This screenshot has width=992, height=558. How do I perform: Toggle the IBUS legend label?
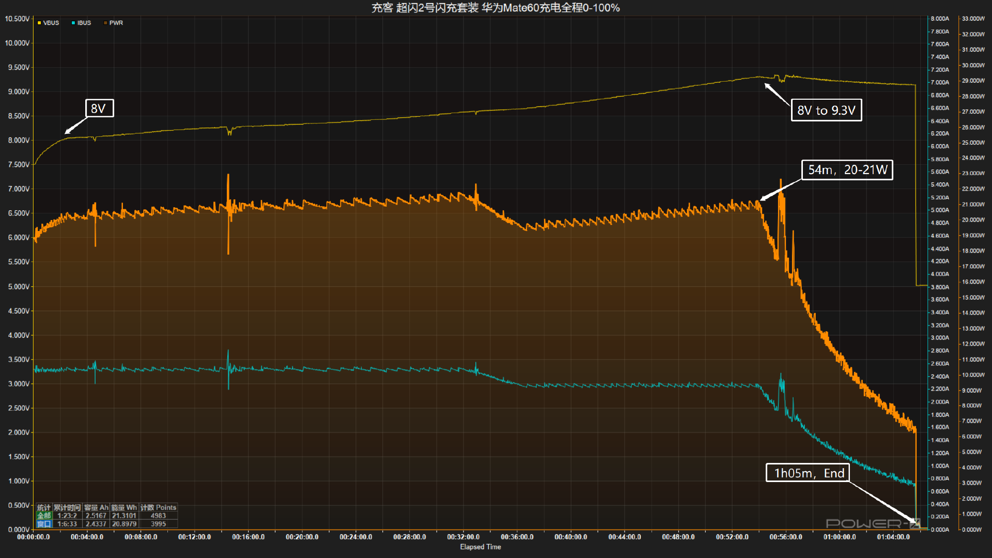(84, 23)
